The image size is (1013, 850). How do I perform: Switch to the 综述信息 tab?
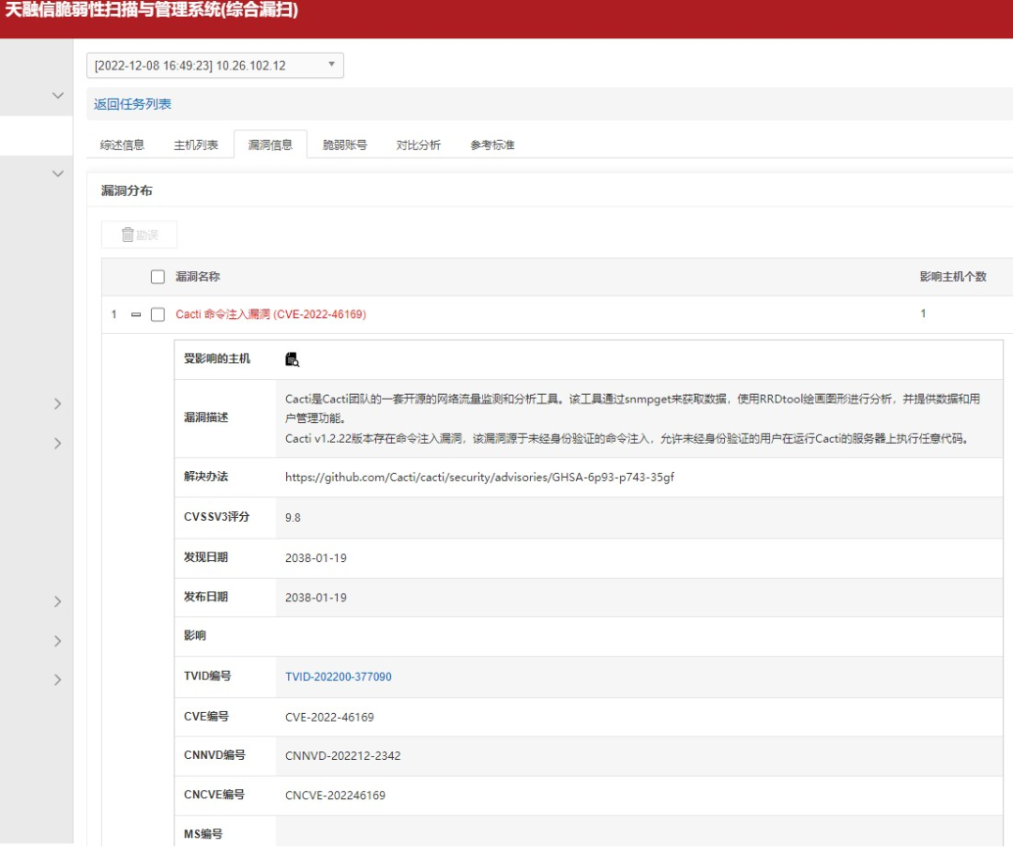click(x=123, y=144)
